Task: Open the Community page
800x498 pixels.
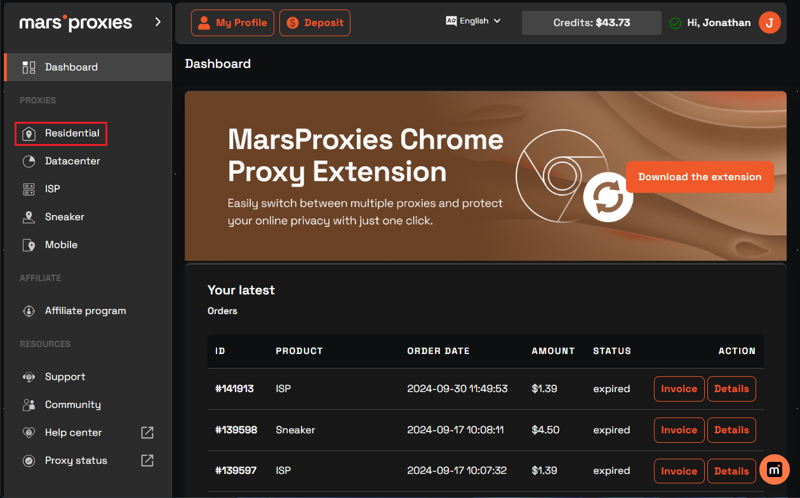Action: [x=72, y=405]
